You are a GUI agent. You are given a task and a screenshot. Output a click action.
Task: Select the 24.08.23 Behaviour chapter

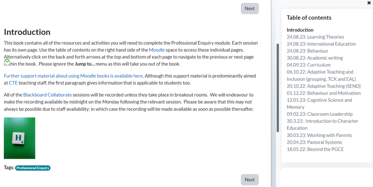pos(307,51)
